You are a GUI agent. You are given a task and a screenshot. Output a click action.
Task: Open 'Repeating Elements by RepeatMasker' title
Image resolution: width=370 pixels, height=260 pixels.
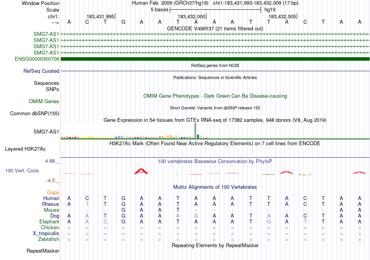[215, 245]
